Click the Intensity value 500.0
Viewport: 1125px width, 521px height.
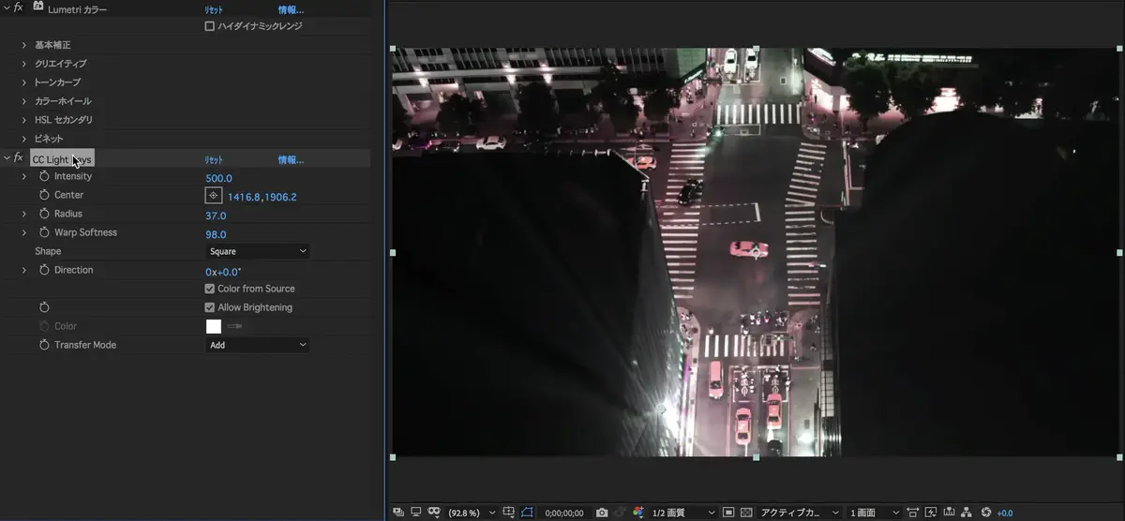coord(218,178)
